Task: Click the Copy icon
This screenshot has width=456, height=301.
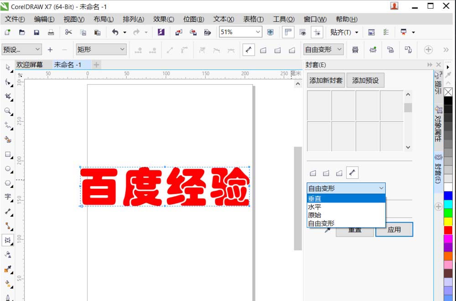Action: pyautogui.click(x=83, y=32)
